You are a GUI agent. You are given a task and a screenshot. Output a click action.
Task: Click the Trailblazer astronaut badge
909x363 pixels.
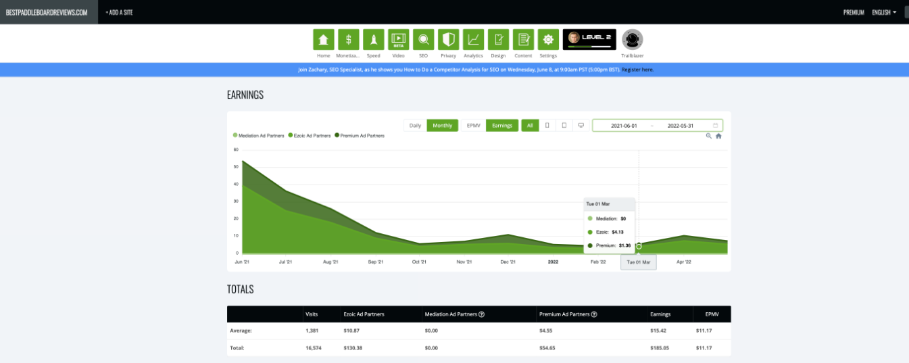point(633,39)
